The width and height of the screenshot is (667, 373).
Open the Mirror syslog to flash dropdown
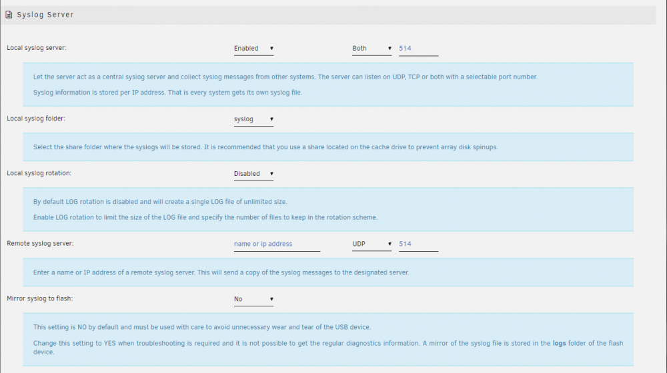pos(253,299)
